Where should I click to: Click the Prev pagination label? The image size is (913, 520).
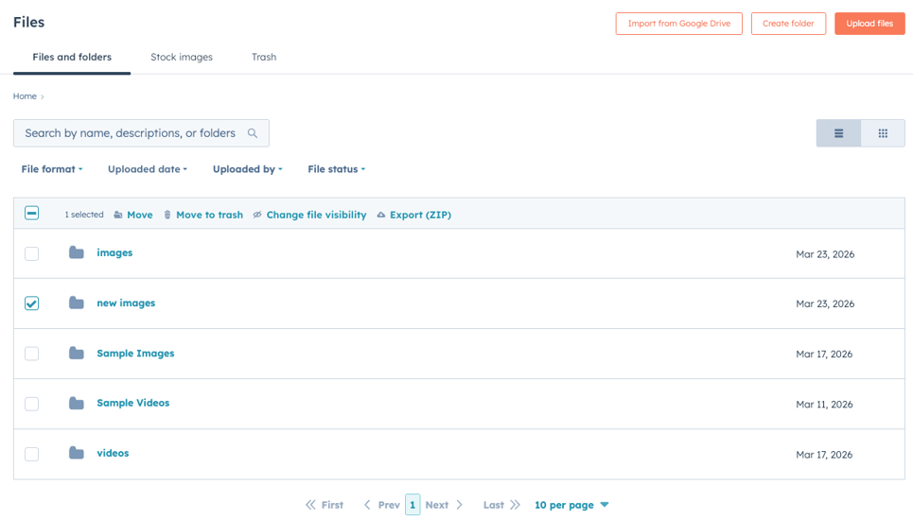(389, 505)
